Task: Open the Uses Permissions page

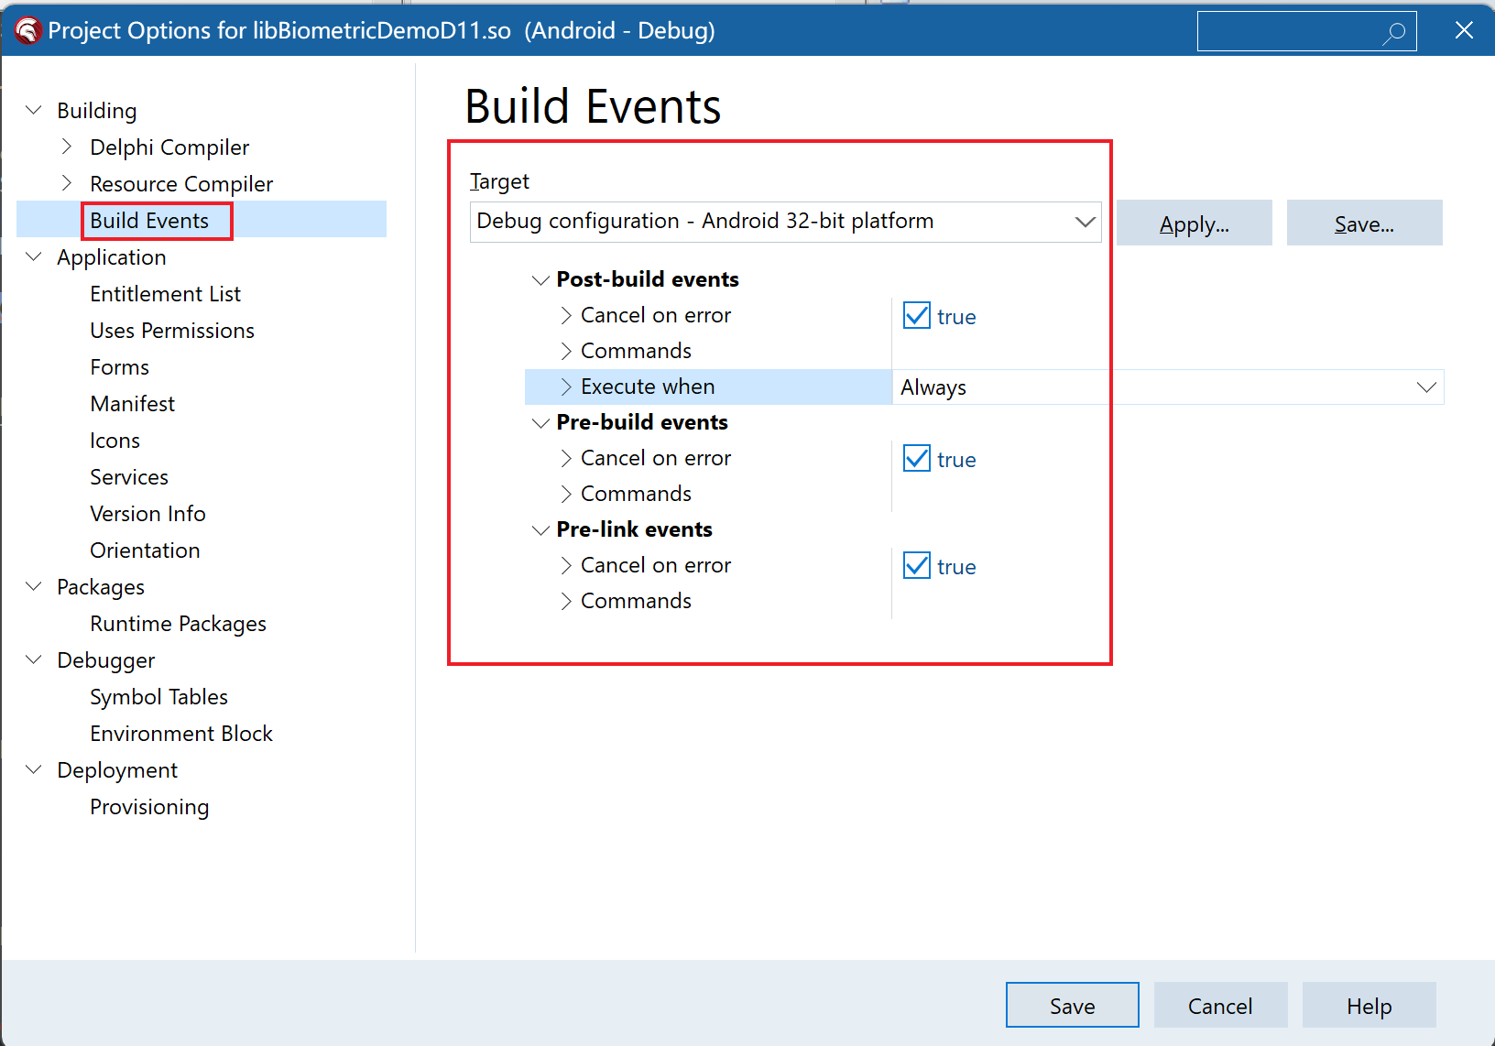Action: coord(172,331)
